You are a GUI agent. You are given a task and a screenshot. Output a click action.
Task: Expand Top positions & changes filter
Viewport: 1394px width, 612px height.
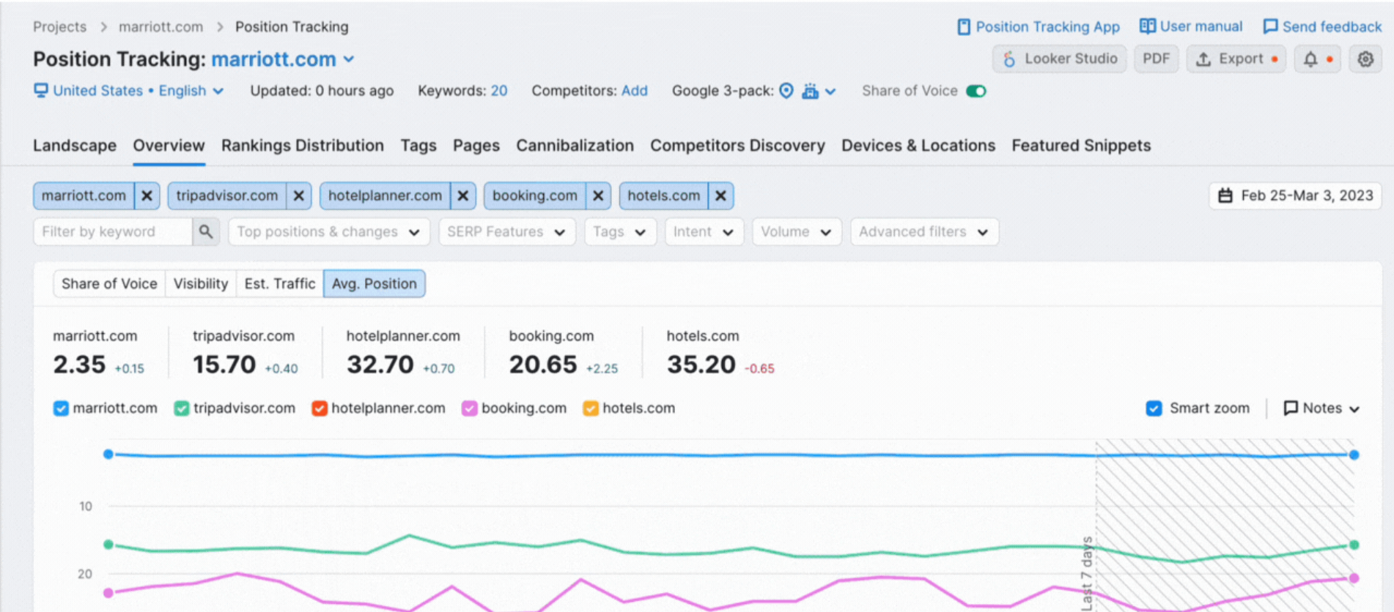328,232
